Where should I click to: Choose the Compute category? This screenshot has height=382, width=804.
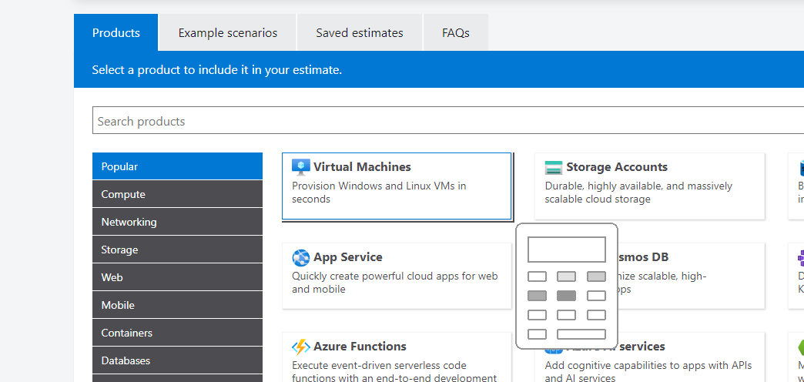point(177,194)
